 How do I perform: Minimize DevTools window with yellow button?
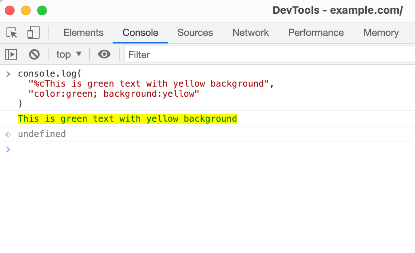26,10
